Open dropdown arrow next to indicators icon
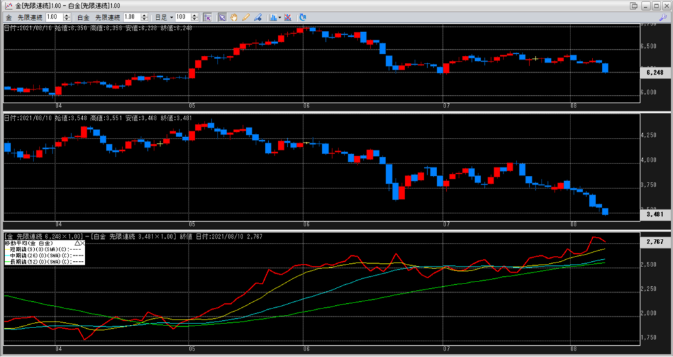 279,16
